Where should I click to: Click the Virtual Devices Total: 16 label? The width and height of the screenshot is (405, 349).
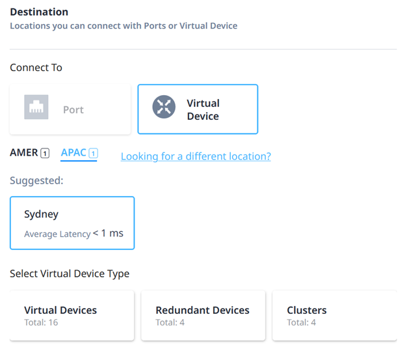tap(41, 322)
